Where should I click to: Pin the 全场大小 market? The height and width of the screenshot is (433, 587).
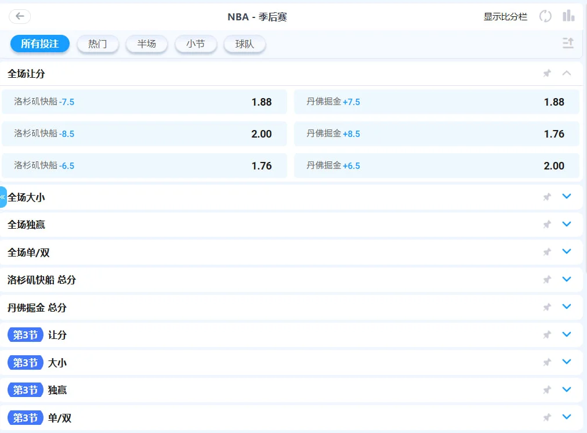546,197
